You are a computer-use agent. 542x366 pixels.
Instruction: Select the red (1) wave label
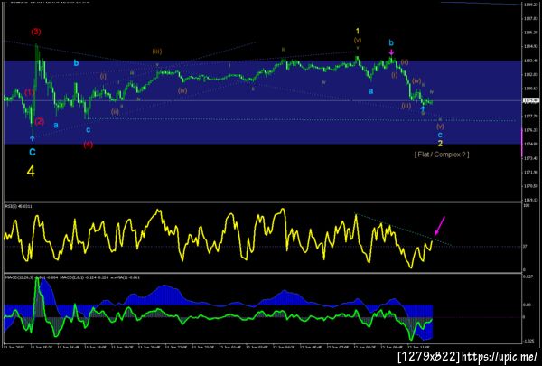(30, 92)
